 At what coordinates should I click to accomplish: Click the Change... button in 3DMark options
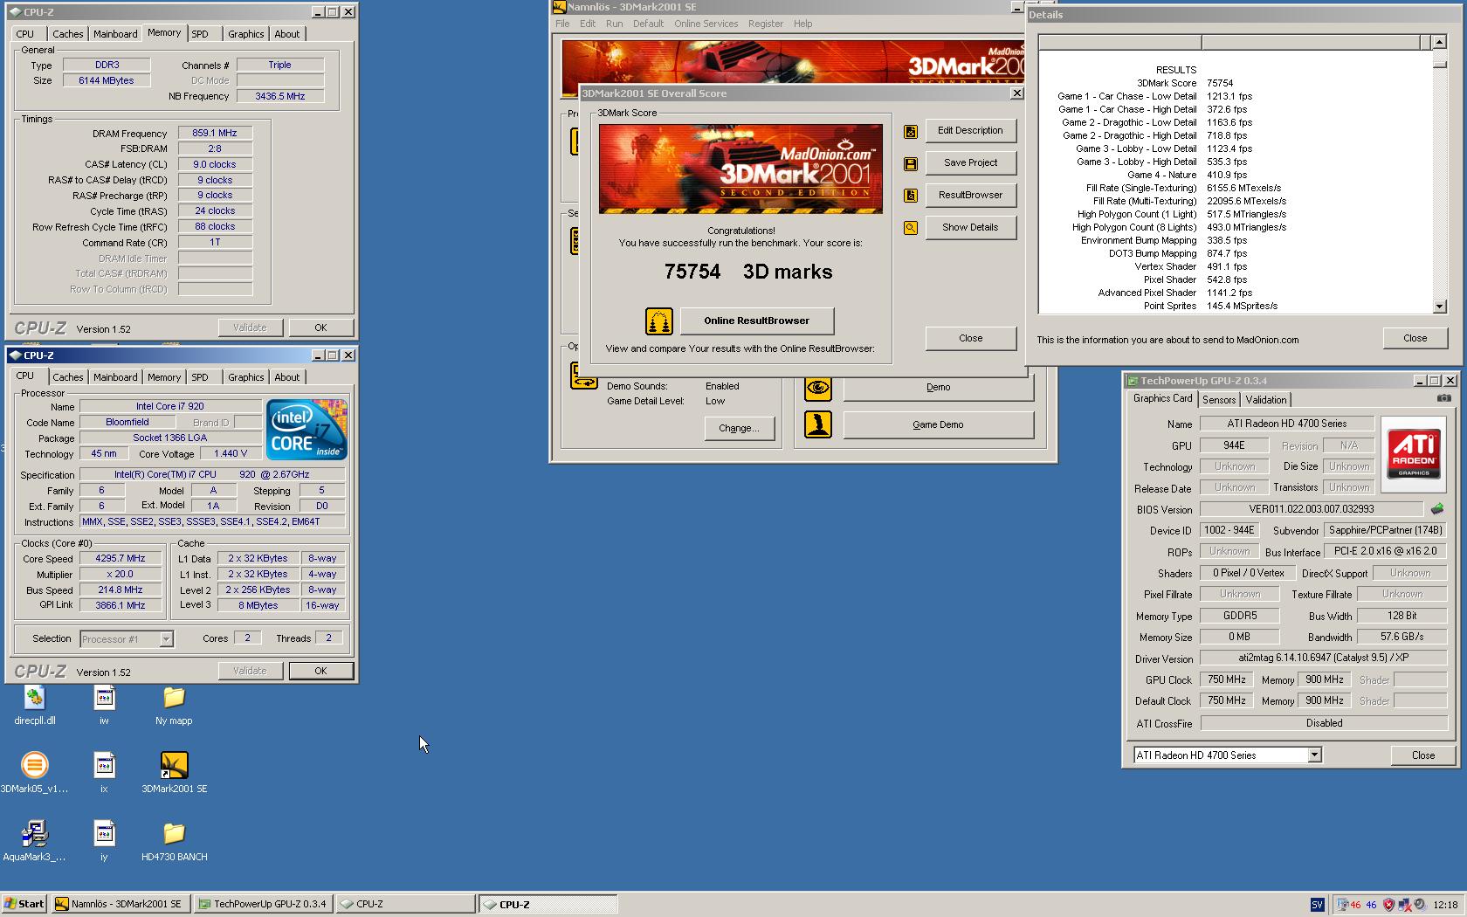pyautogui.click(x=739, y=429)
